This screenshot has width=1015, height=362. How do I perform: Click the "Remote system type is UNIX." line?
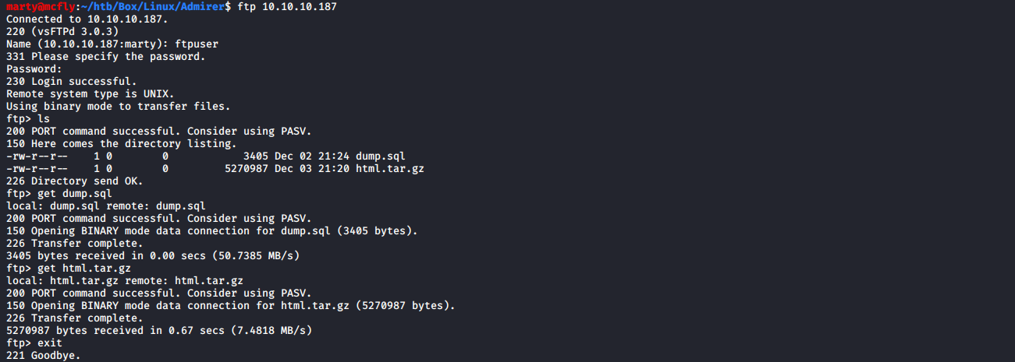click(x=90, y=93)
